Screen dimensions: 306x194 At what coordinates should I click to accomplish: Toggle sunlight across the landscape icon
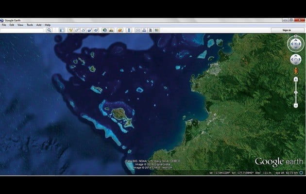pyautogui.click(x=111, y=30)
